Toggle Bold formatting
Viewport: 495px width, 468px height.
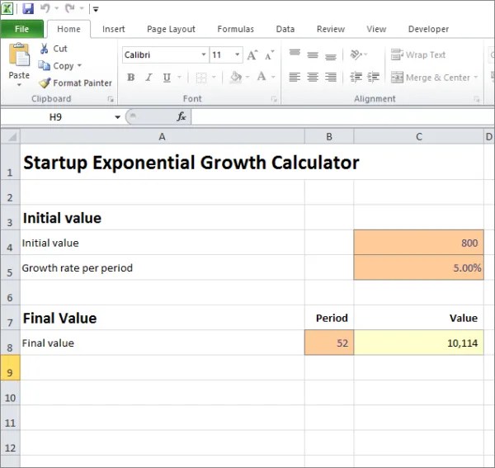(x=131, y=78)
